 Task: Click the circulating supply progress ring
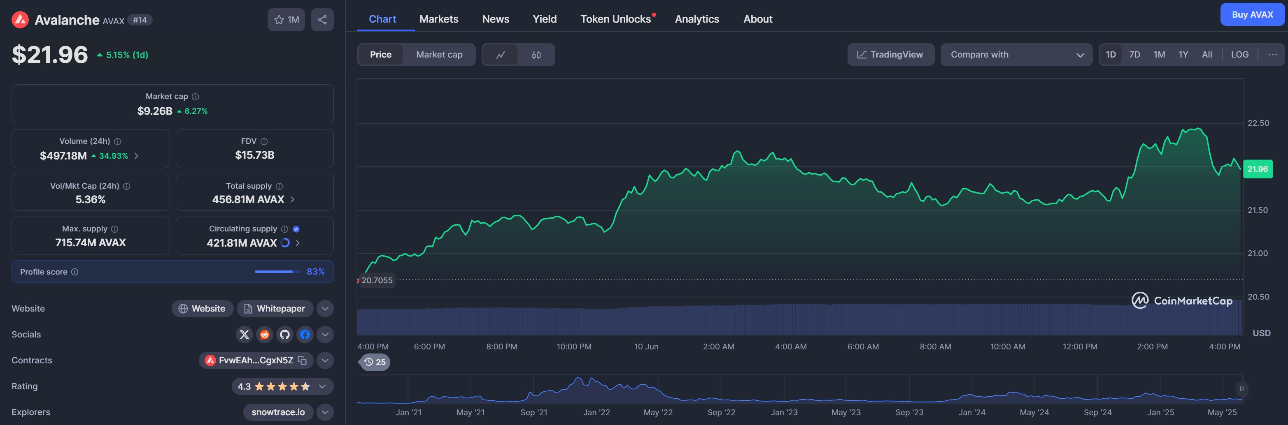pos(285,243)
